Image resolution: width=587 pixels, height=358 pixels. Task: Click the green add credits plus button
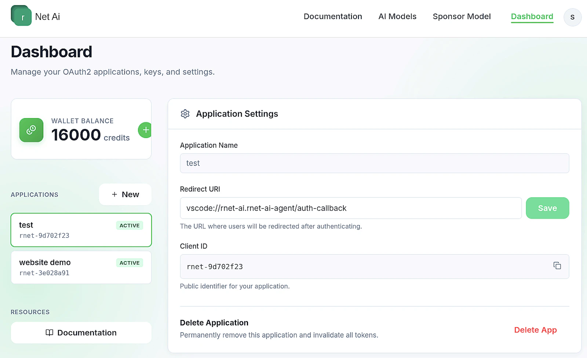[145, 130]
